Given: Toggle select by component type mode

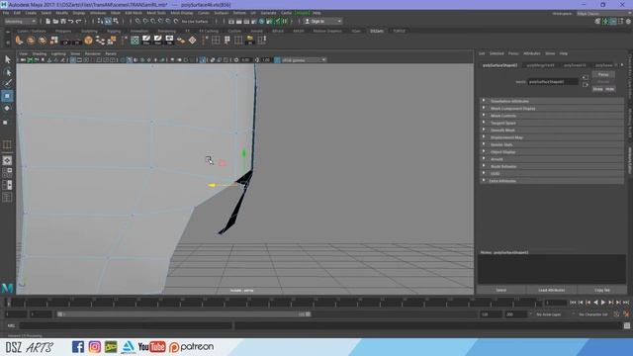Looking at the screenshot, I should [116, 22].
